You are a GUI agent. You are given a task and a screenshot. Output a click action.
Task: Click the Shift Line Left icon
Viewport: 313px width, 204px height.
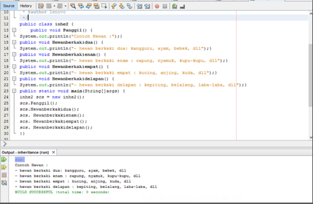[x=139, y=6]
